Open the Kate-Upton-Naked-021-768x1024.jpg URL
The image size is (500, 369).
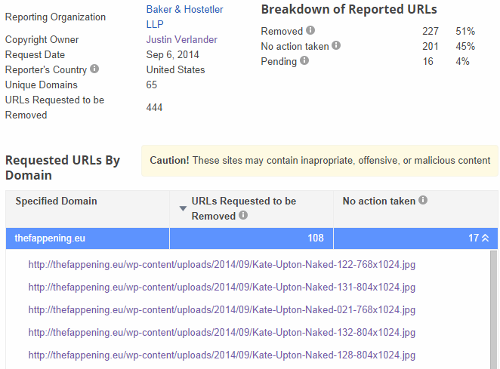[221, 310]
